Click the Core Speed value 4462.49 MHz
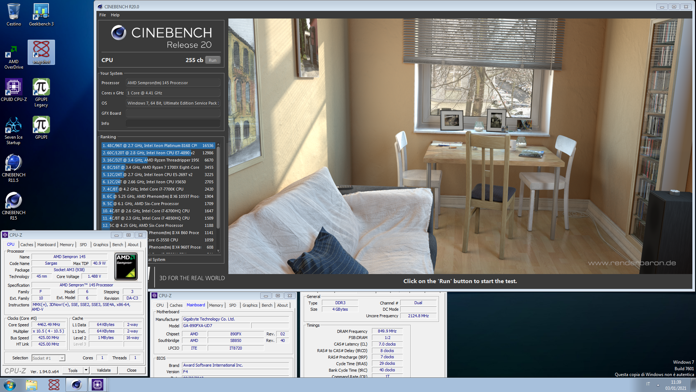696x392 pixels. click(49, 325)
